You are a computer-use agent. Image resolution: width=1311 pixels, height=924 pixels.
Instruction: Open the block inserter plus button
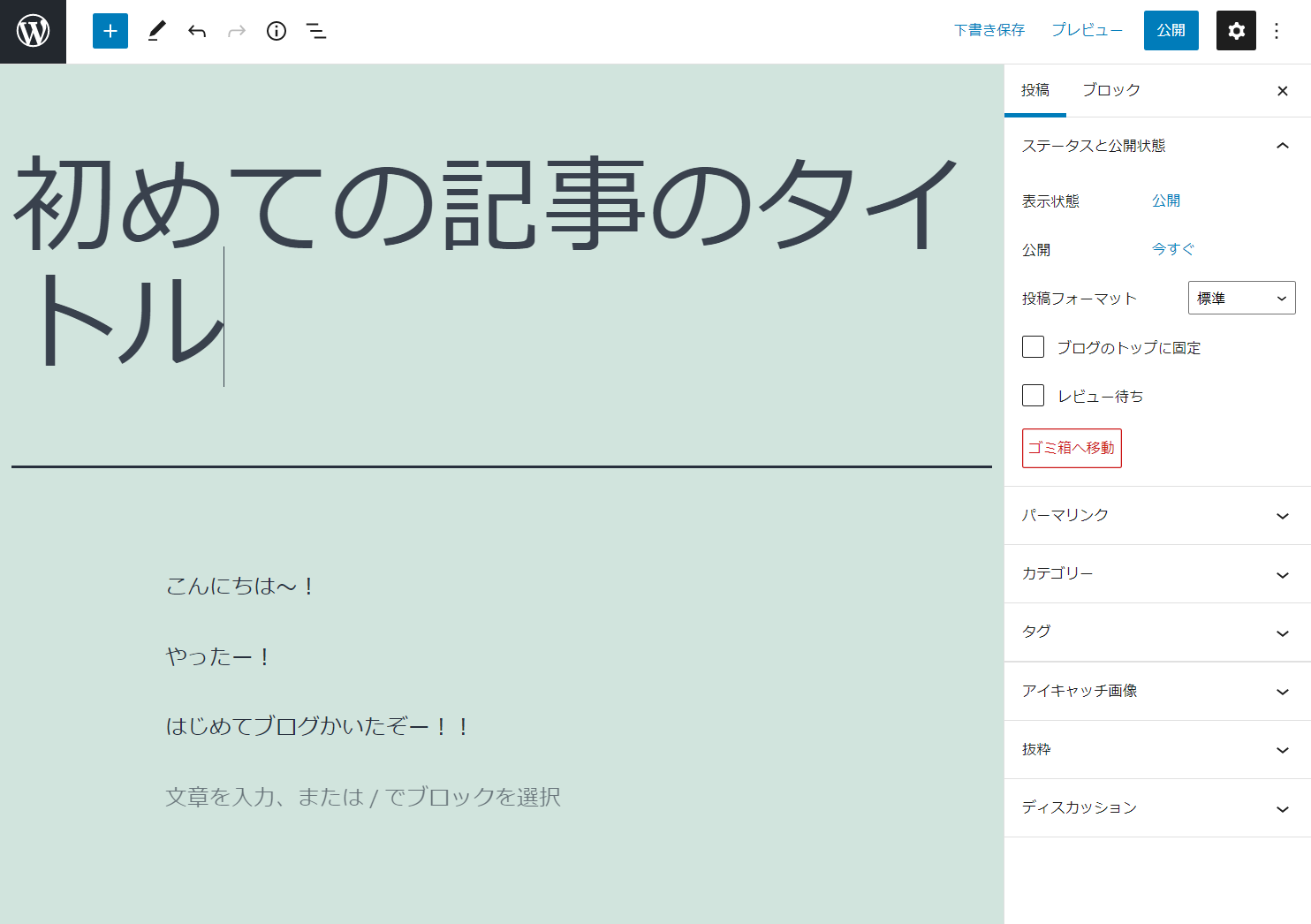click(110, 31)
